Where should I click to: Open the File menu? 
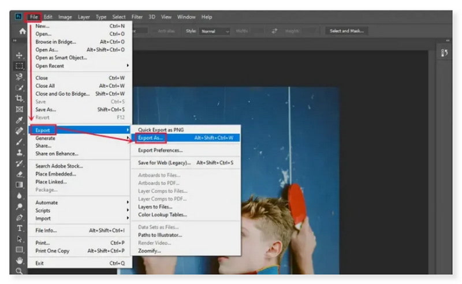[34, 17]
